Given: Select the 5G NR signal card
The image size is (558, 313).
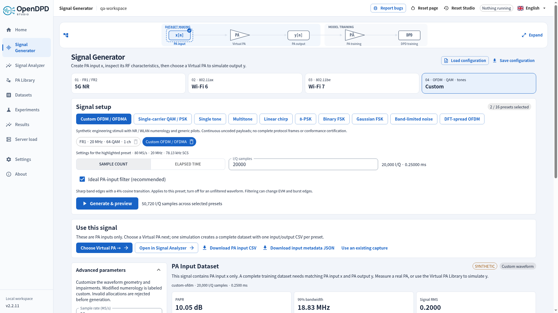Looking at the screenshot, I should pyautogui.click(x=128, y=83).
